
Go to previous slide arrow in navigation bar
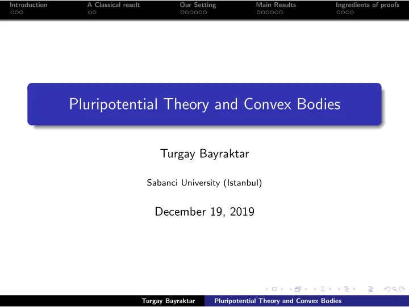coord(266,289)
